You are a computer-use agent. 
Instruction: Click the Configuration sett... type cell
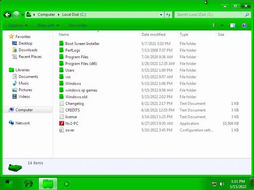[x=196, y=130]
